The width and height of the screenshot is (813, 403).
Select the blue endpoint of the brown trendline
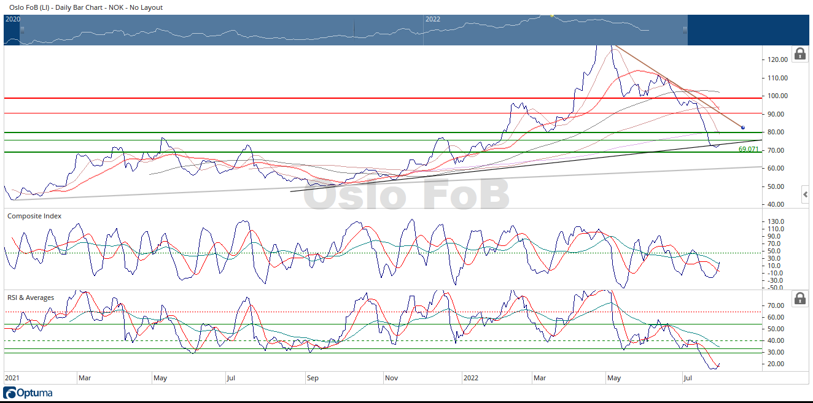point(743,128)
